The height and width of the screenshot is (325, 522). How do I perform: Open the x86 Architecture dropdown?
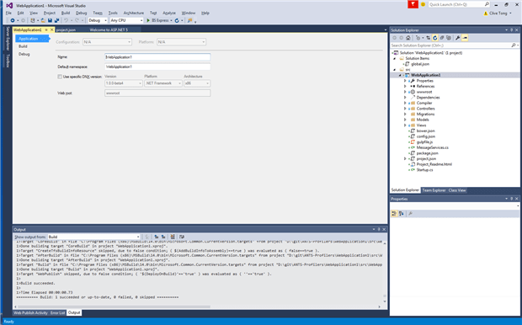(x=197, y=83)
